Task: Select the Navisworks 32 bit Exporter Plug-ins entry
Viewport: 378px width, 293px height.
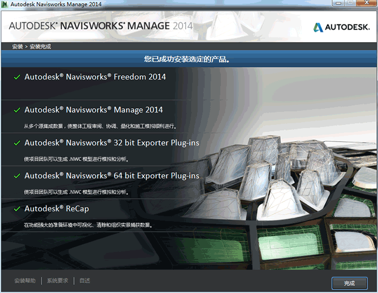Action: tap(112, 143)
